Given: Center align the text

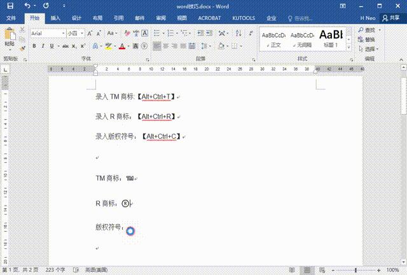Looking at the screenshot, I should pos(165,46).
